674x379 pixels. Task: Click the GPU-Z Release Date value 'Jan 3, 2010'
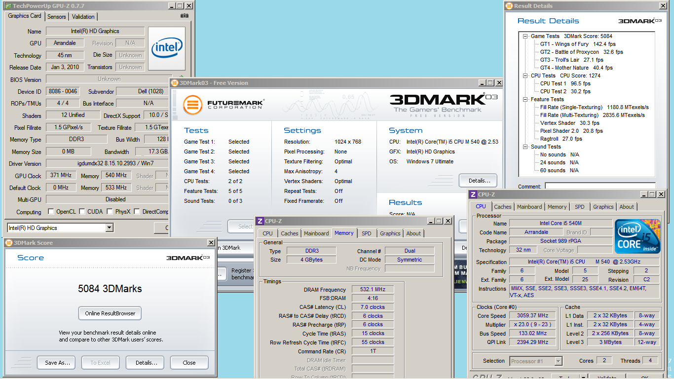[65, 67]
